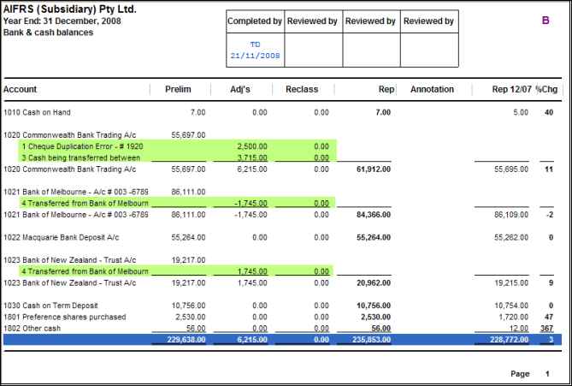The height and width of the screenshot is (386, 572).
Task: Select the 1010 Cash on Hand row
Action: click(x=279, y=112)
